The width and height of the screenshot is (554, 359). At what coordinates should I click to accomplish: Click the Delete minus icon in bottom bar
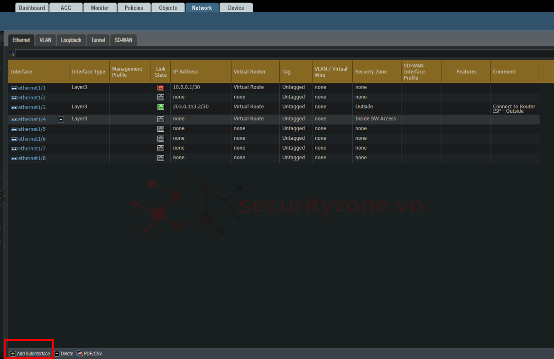[57, 354]
